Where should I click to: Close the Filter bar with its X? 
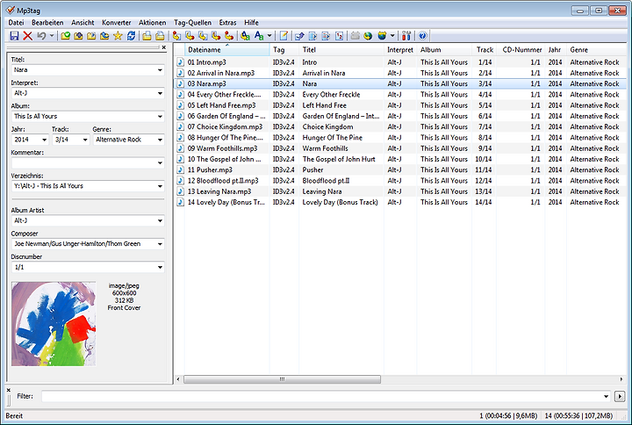9,390
